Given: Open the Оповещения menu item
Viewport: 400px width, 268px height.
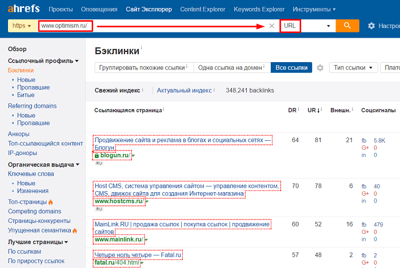Looking at the screenshot, I should pyautogui.click(x=99, y=10).
